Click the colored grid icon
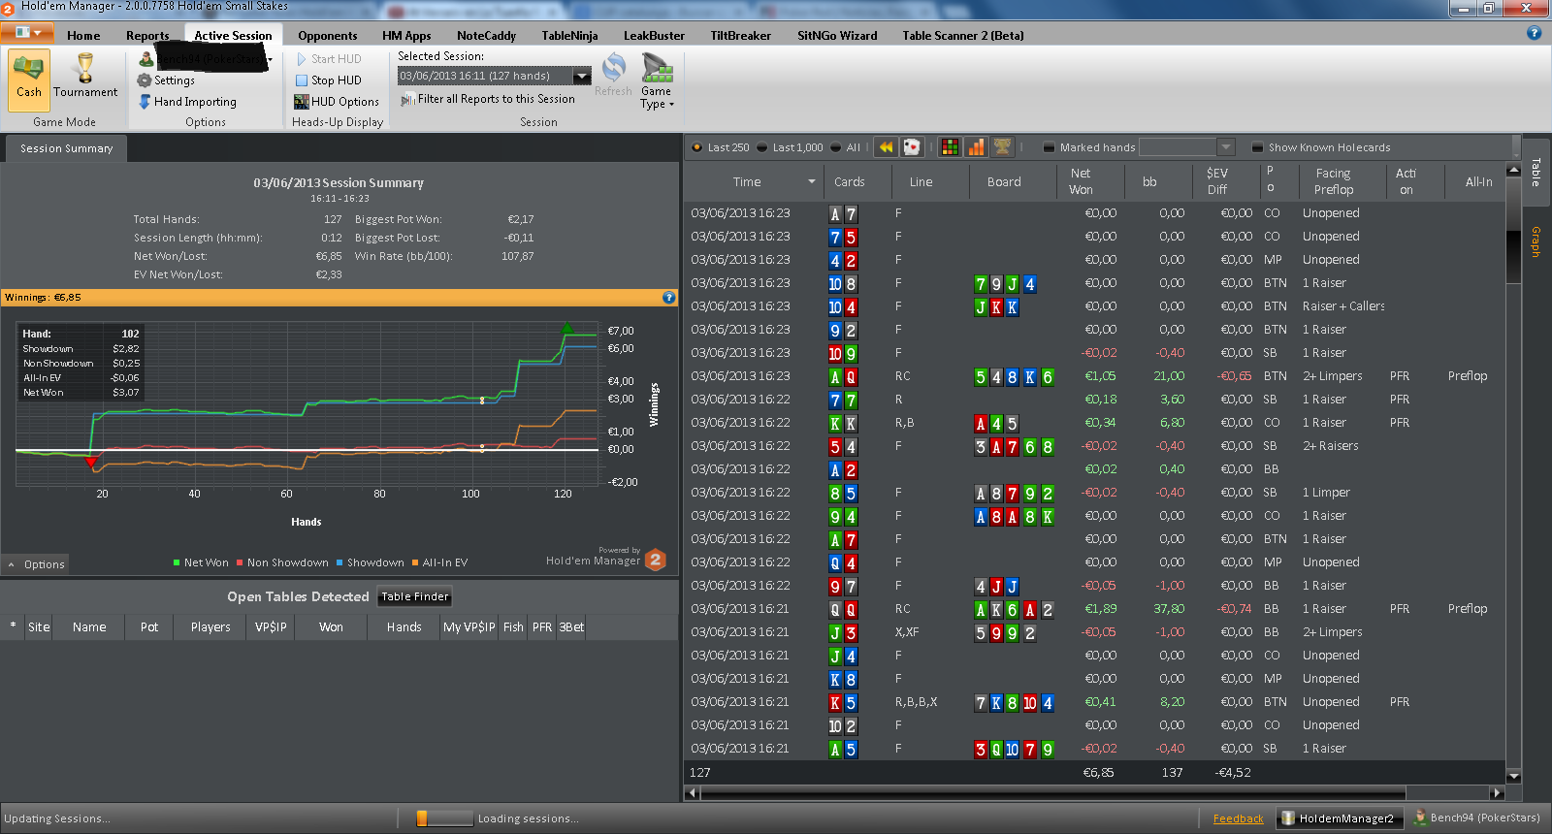 (x=950, y=146)
